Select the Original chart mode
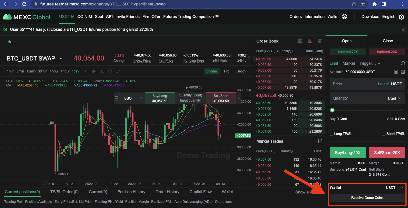 [x=212, y=71]
